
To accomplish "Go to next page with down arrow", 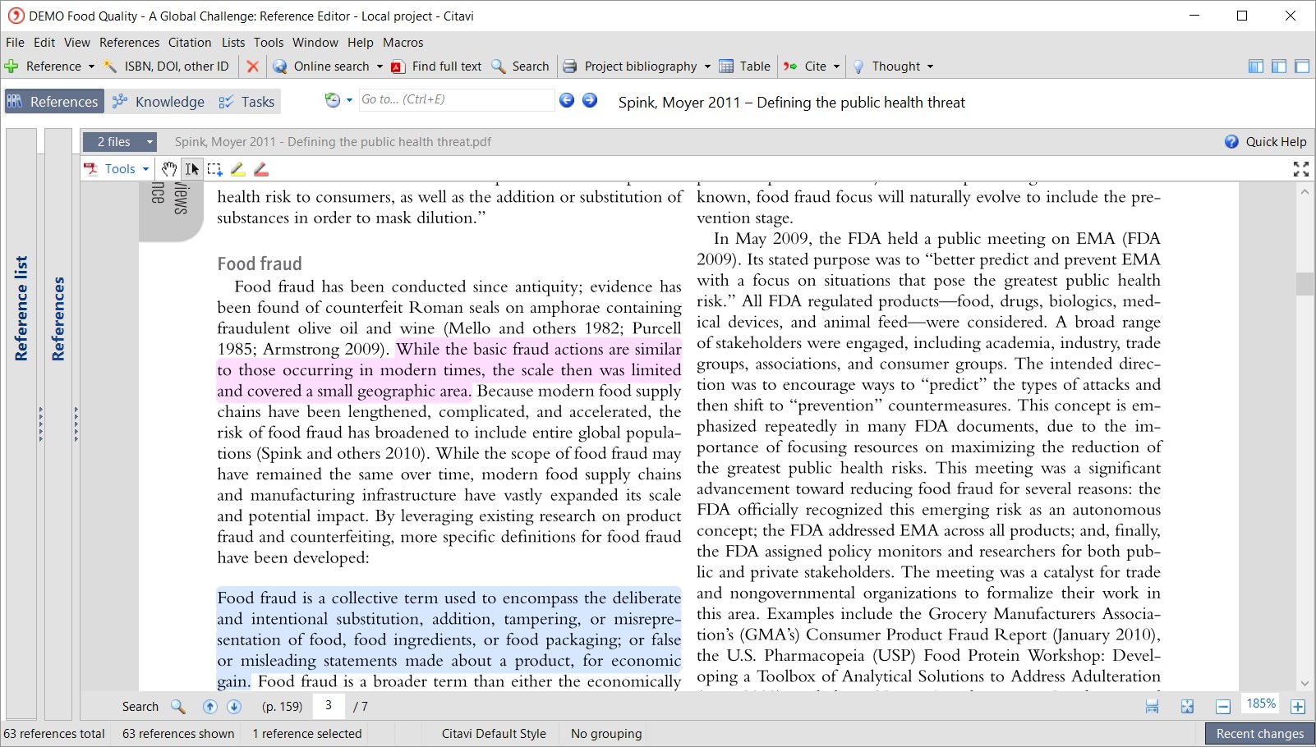I will (x=234, y=707).
